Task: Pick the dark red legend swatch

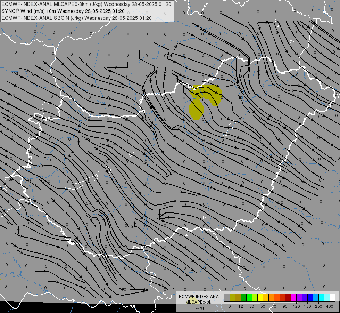Action: click(288, 297)
